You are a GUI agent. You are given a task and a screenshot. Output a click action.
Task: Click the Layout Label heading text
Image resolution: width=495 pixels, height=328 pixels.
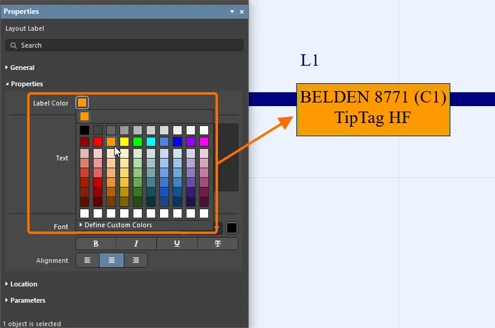point(25,28)
